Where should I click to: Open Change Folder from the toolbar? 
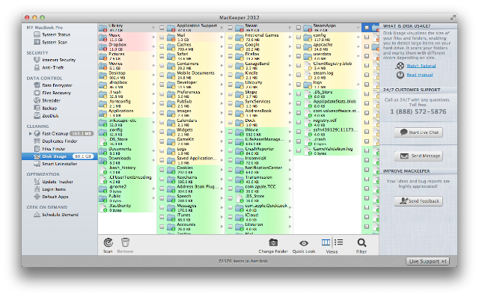273,242
